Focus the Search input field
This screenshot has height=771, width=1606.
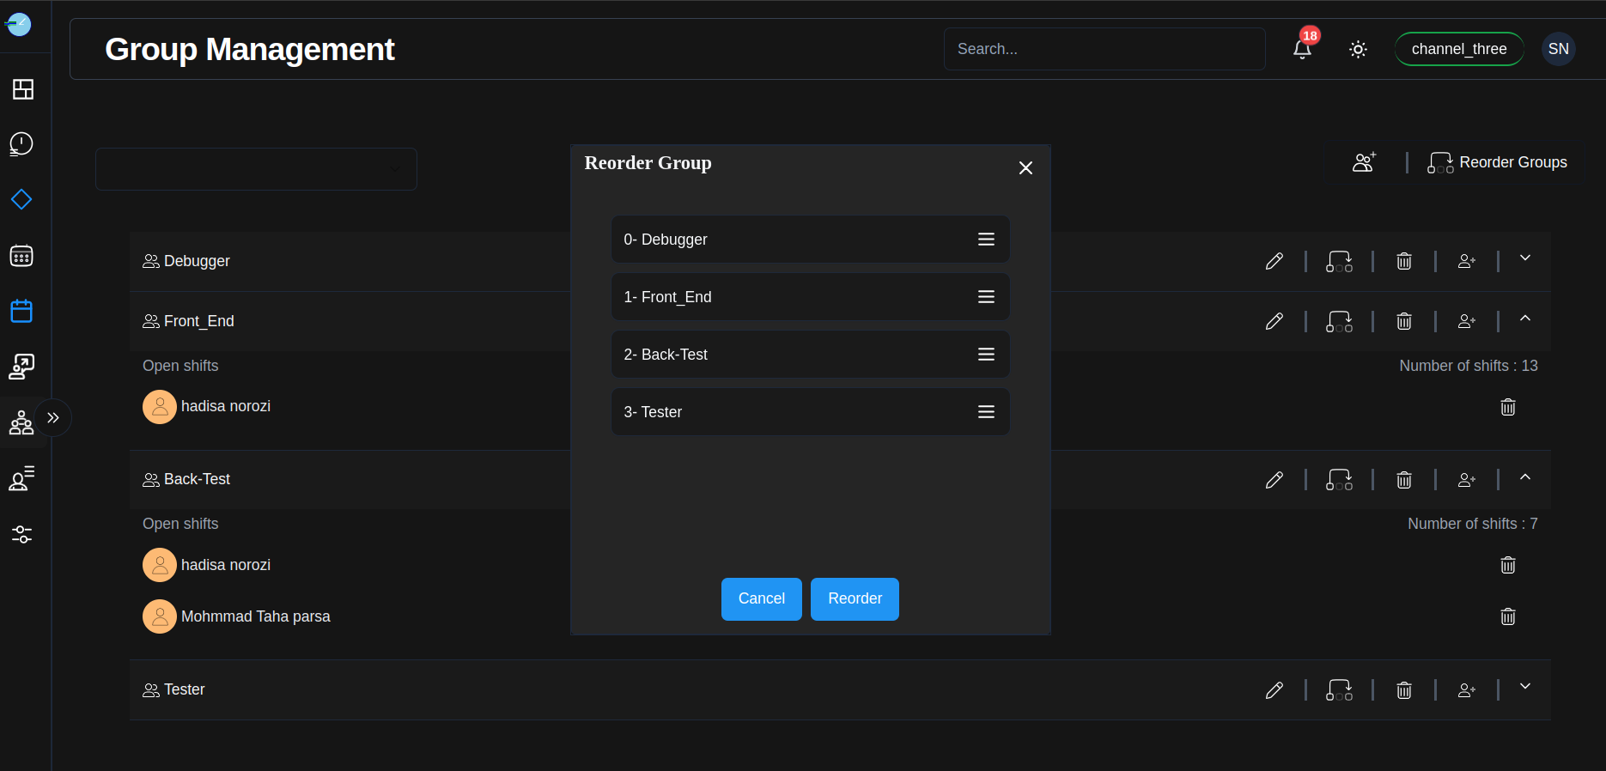click(x=1104, y=49)
